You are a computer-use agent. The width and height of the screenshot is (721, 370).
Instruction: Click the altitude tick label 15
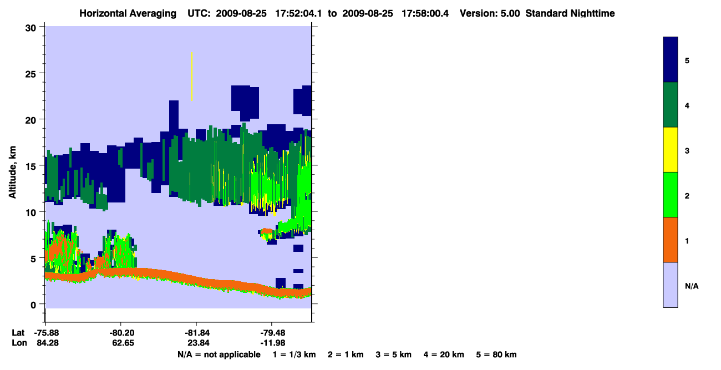[32, 166]
